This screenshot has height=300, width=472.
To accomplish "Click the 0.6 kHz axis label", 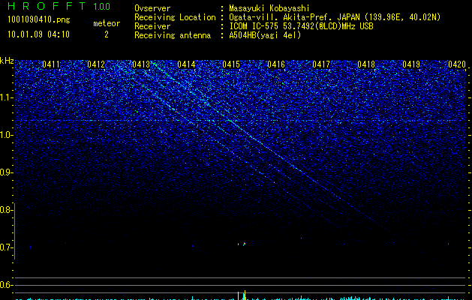I will point(7,285).
